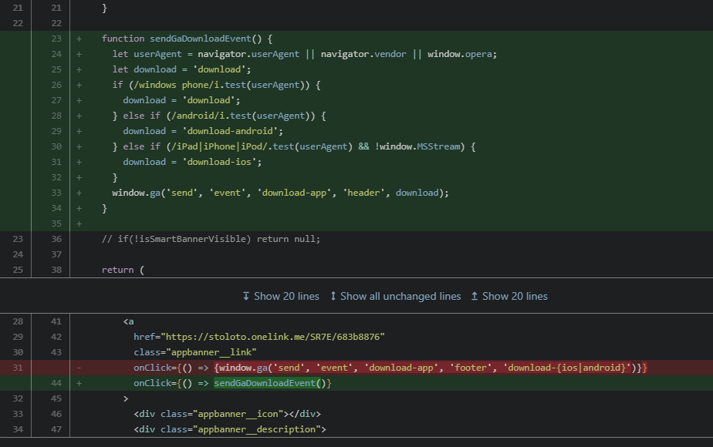713x447 pixels.
Task: Show all unchanged lines
Action: 400,296
